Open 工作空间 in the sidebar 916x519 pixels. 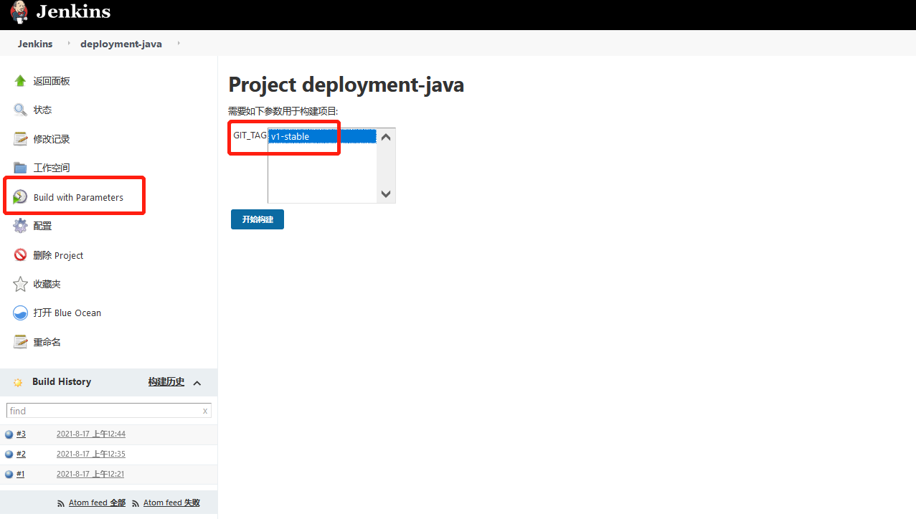pyautogui.click(x=52, y=168)
